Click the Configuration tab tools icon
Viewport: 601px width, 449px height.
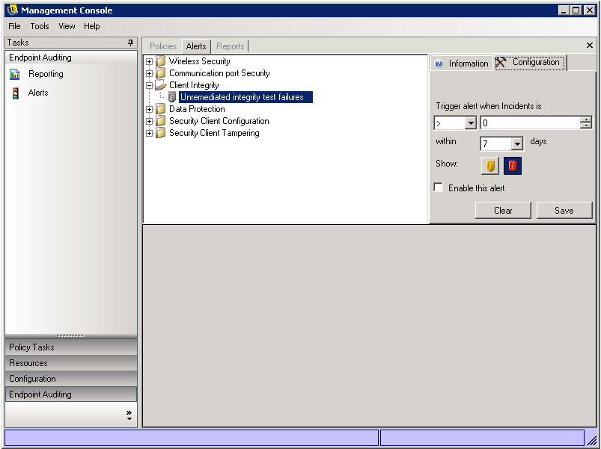[501, 62]
